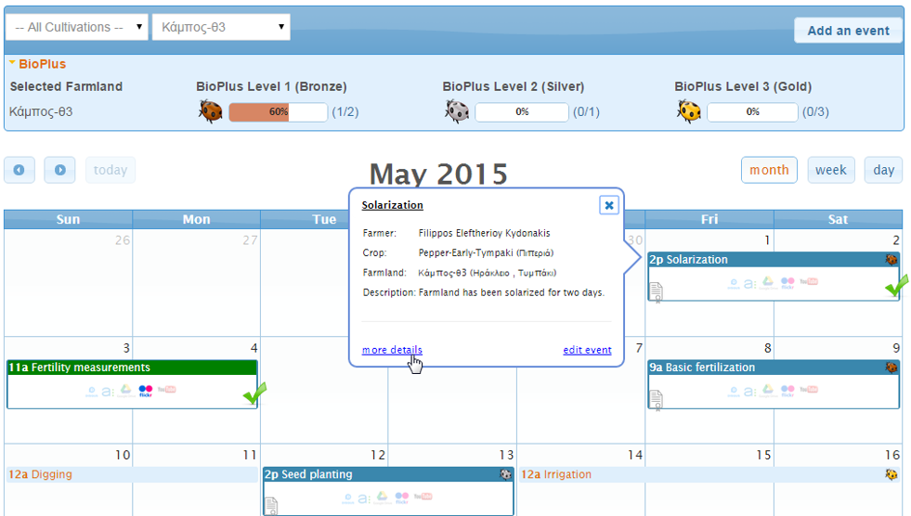
Task: Go to the next month
Action: 59,170
